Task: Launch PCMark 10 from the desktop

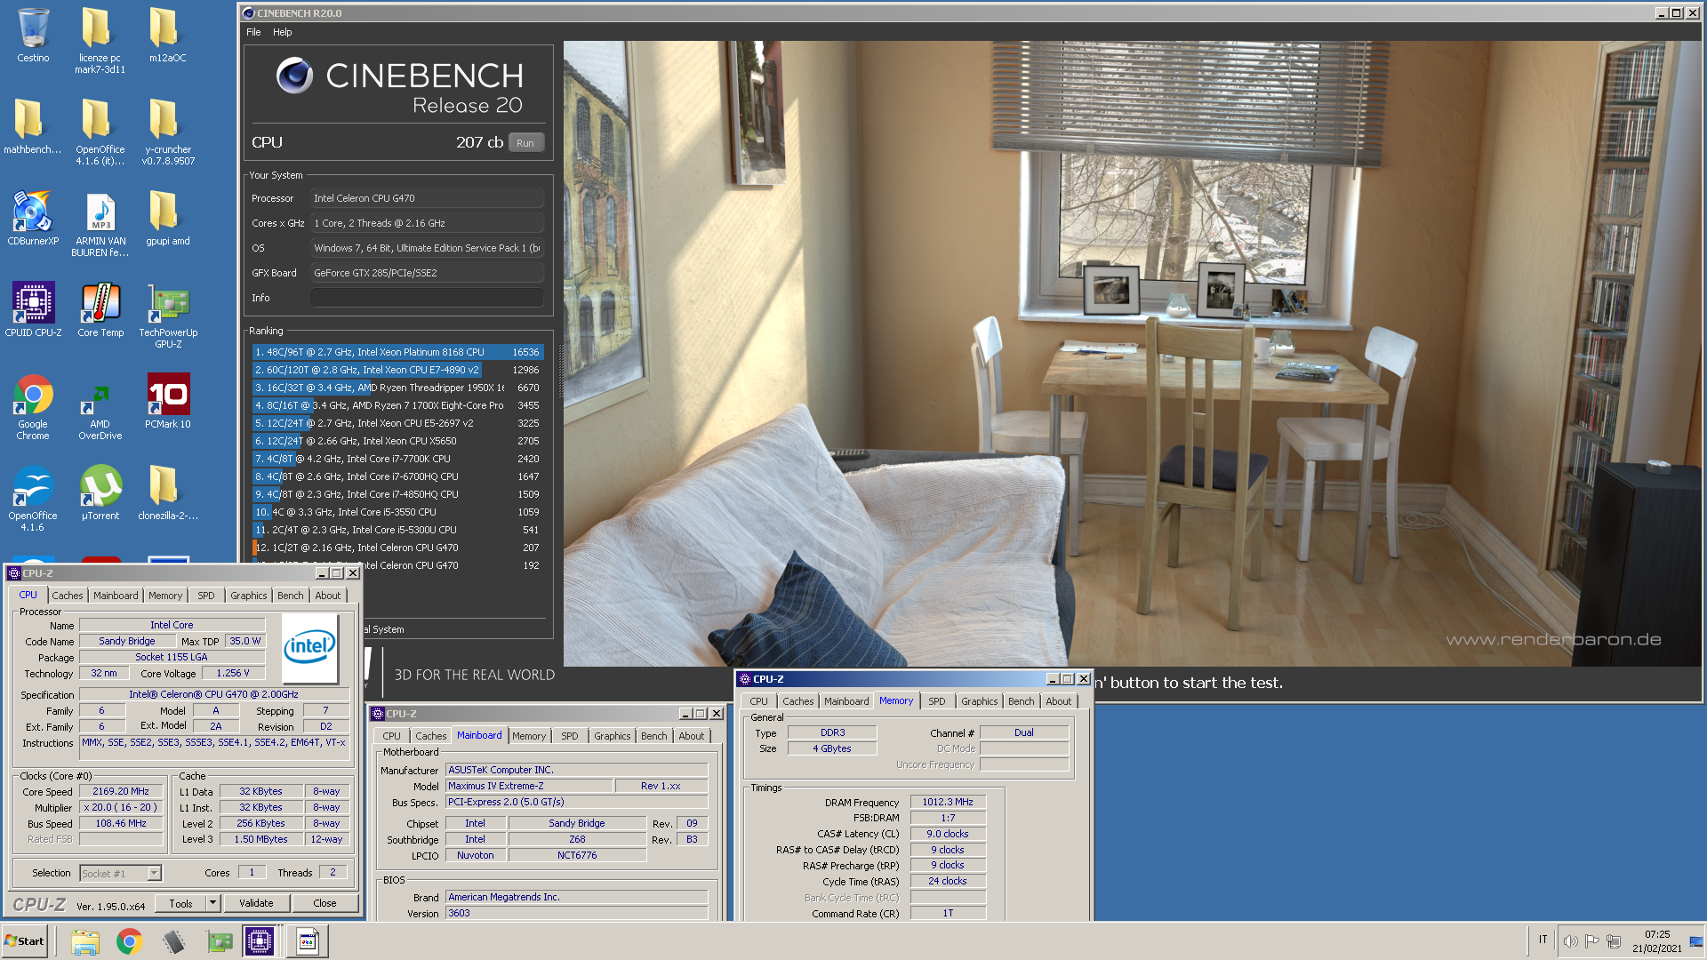Action: (x=167, y=401)
